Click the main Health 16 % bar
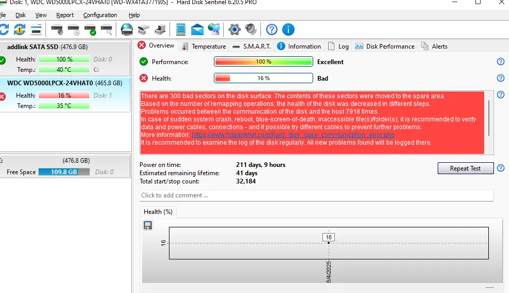Viewport: 509px width, 293px height. point(263,78)
